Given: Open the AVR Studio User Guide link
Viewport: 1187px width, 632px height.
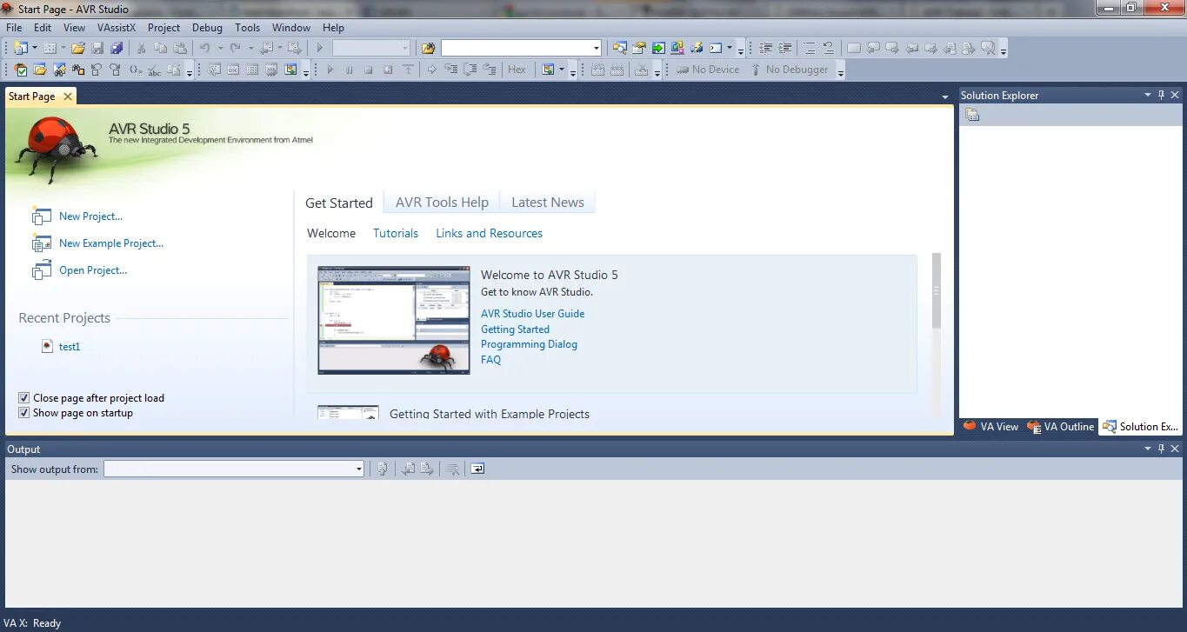Looking at the screenshot, I should [533, 314].
